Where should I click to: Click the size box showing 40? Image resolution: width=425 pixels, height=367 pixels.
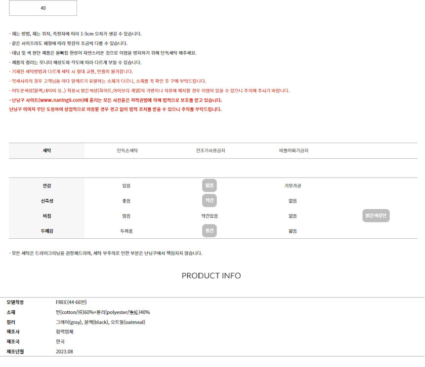pos(43,8)
